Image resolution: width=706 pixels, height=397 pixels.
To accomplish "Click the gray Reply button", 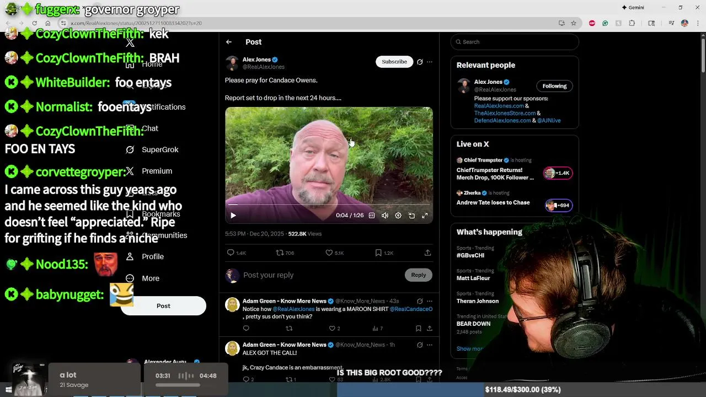I will pyautogui.click(x=418, y=275).
